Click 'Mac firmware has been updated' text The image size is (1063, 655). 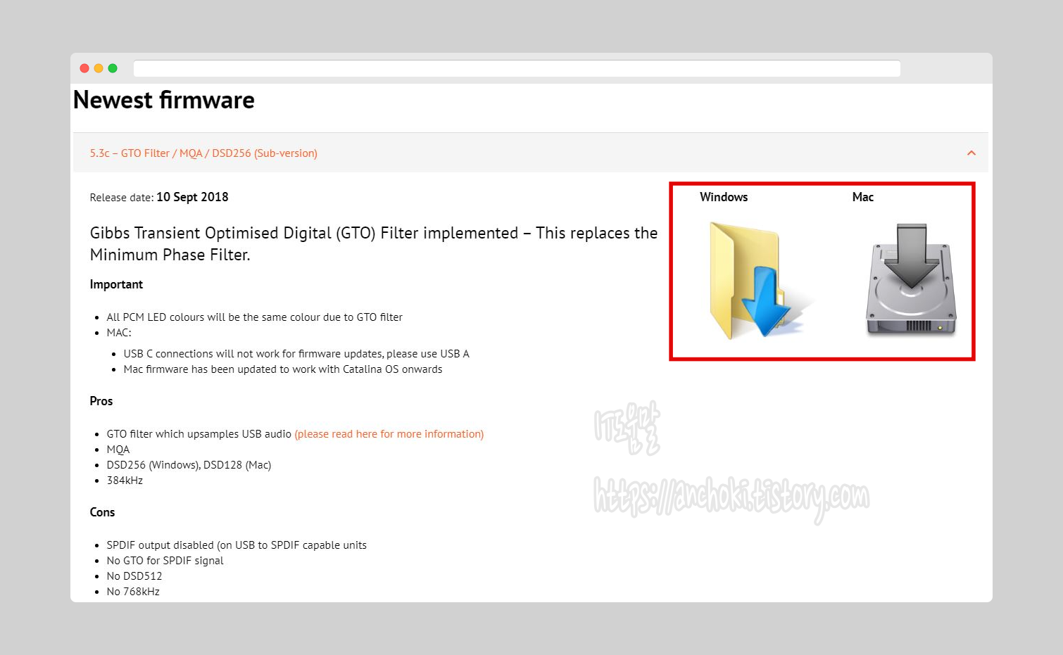coord(283,369)
